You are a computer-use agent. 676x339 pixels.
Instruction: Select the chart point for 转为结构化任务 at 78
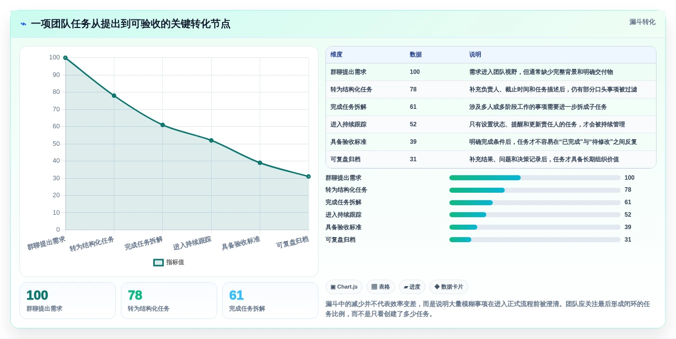(114, 95)
